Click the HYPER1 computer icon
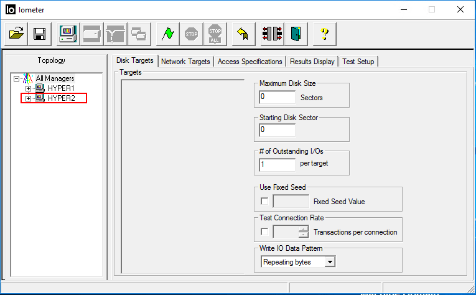The image size is (476, 295). pyautogui.click(x=40, y=88)
